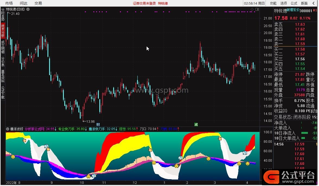This screenshot has height=186, width=319.
Task: Open the 功能 menu
Action: (273, 3)
